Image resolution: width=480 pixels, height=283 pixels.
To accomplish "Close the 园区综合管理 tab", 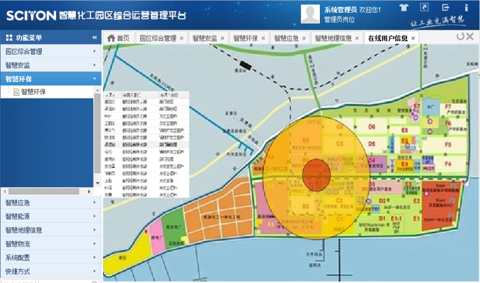I will point(182,39).
